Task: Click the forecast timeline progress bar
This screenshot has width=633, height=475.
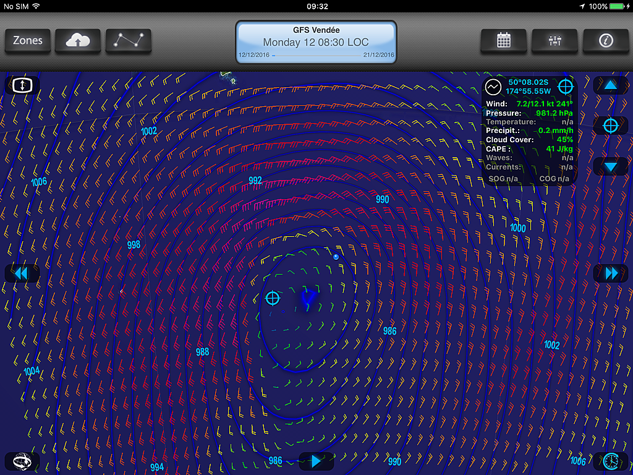Action: click(316, 55)
